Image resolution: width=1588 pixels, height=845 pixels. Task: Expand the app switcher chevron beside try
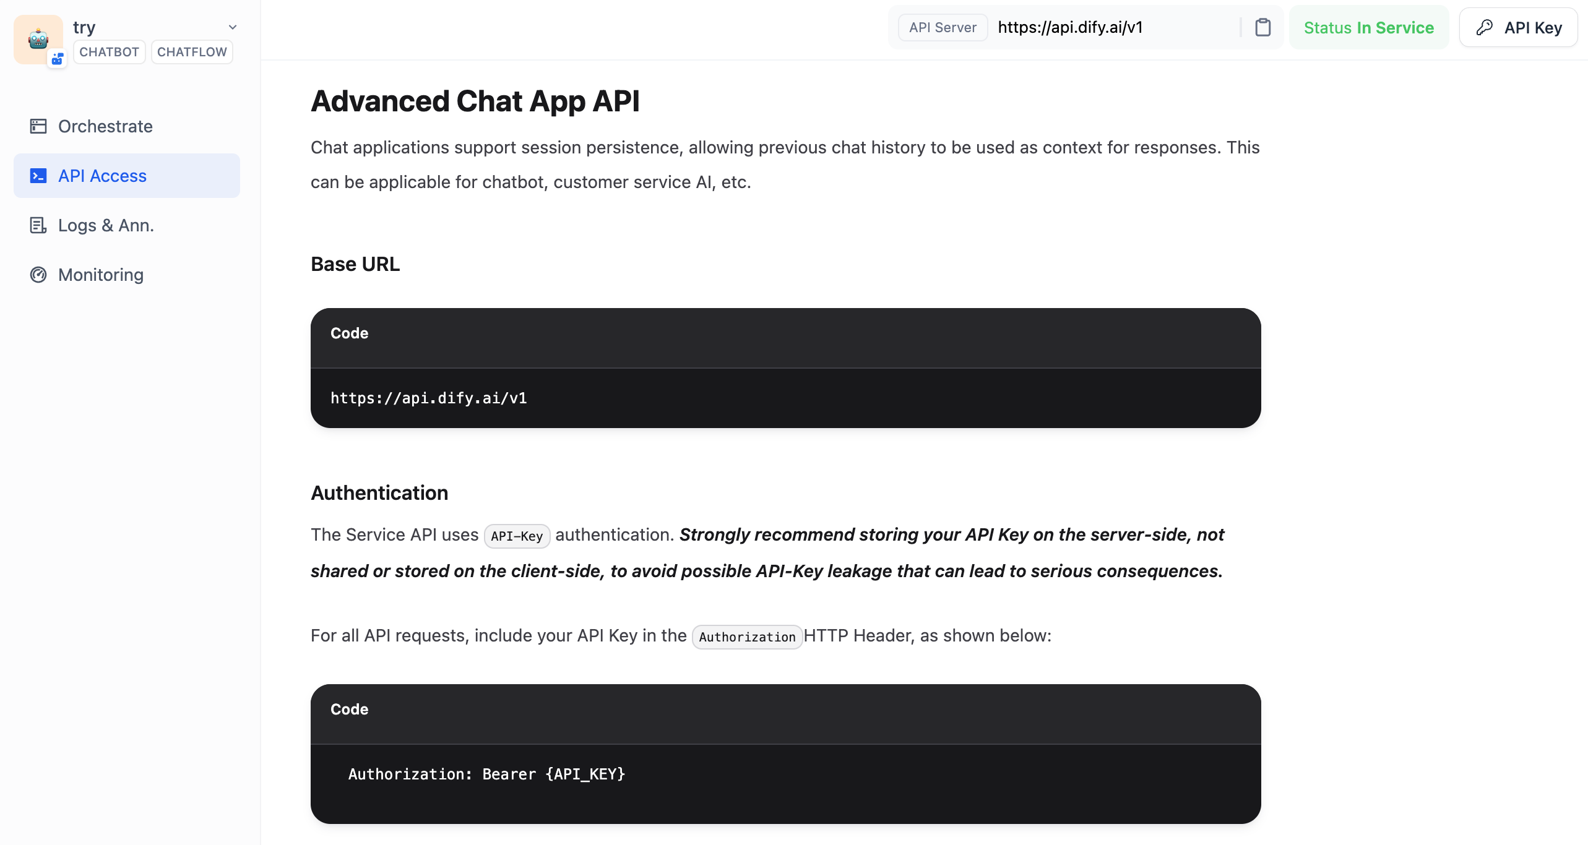coord(233,27)
